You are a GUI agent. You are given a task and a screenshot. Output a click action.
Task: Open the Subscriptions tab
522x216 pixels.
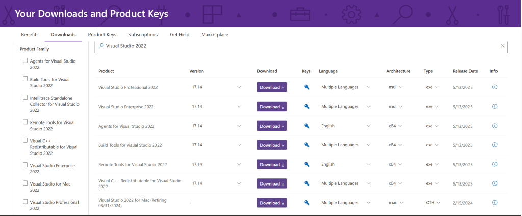tap(143, 35)
